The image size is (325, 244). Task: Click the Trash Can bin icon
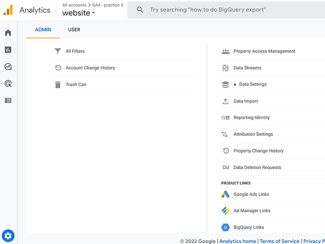[x=58, y=85]
